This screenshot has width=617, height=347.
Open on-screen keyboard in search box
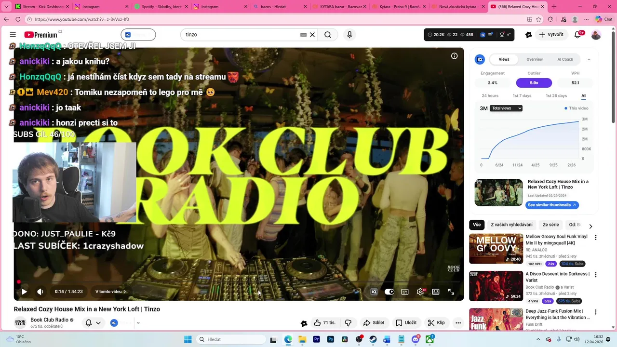click(x=303, y=35)
